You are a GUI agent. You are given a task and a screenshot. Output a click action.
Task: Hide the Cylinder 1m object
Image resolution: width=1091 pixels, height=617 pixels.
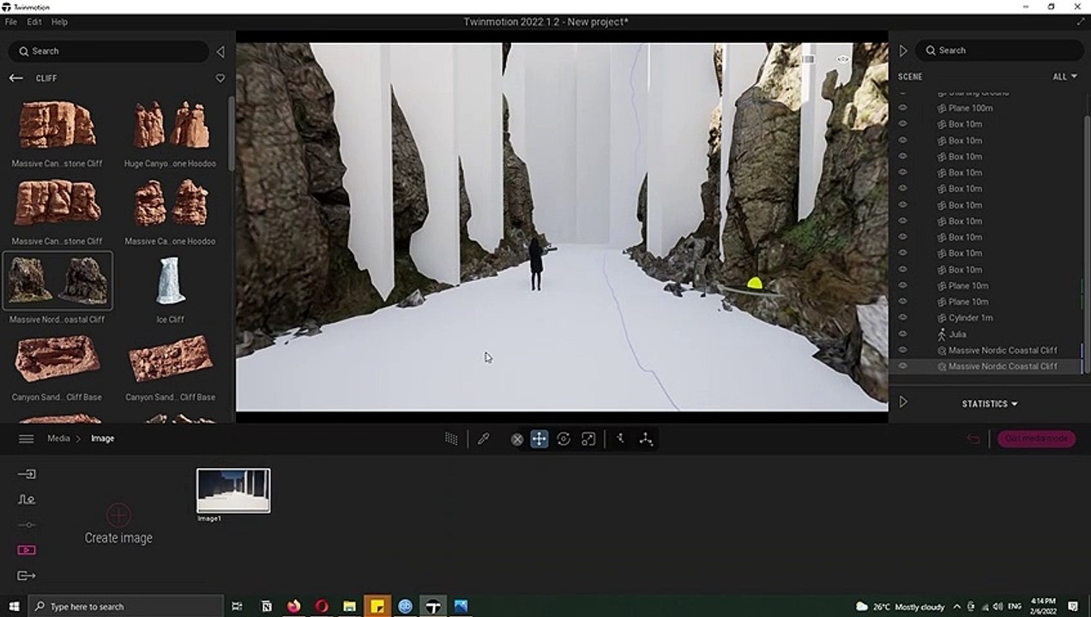tap(902, 318)
